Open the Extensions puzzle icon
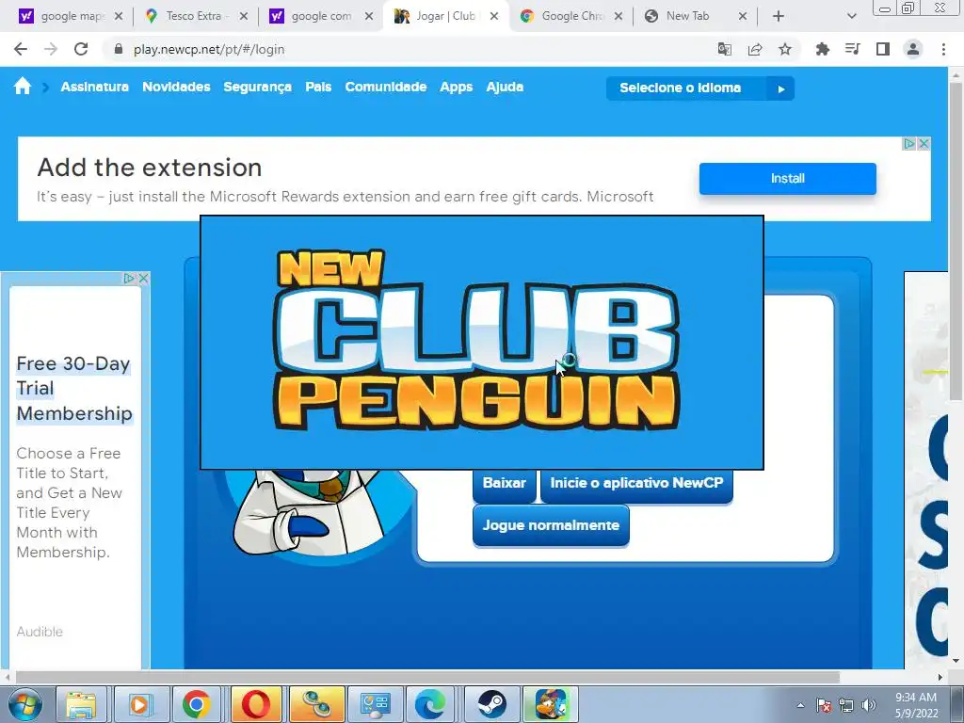 (x=822, y=49)
